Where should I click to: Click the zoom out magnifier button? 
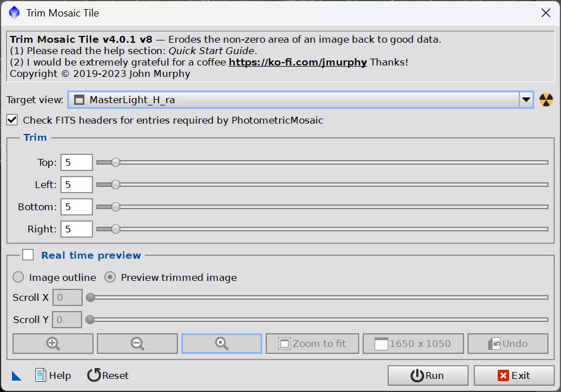137,344
